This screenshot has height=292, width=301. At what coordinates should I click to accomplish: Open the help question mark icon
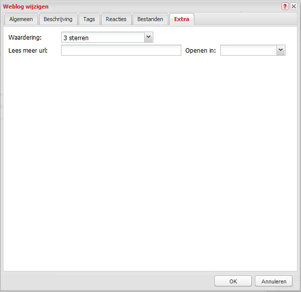pos(285,7)
